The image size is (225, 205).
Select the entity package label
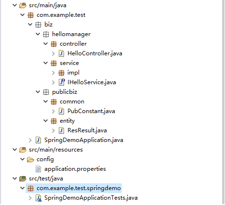click(x=67, y=121)
